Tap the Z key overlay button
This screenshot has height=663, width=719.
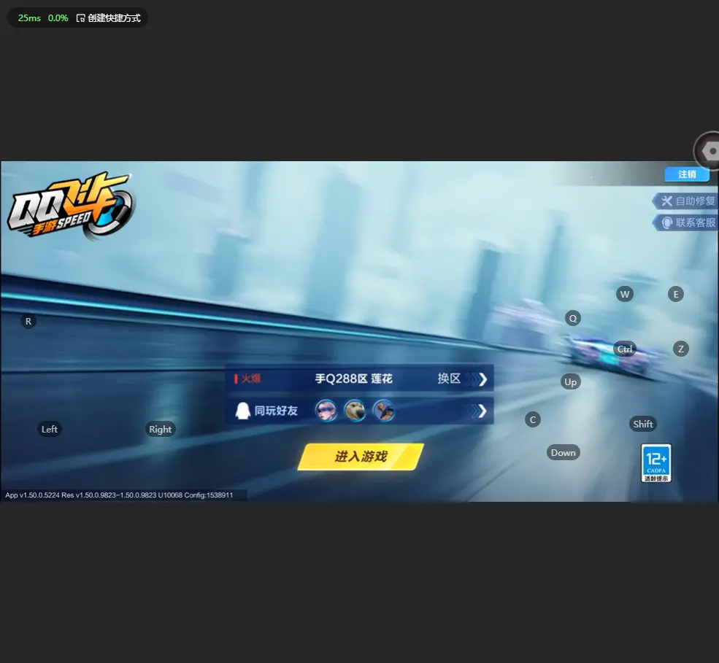[681, 349]
